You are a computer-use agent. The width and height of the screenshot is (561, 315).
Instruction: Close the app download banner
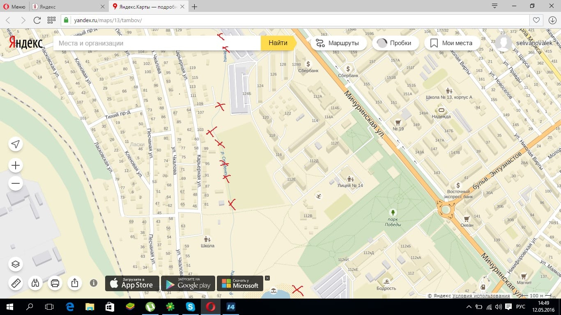[x=267, y=278]
